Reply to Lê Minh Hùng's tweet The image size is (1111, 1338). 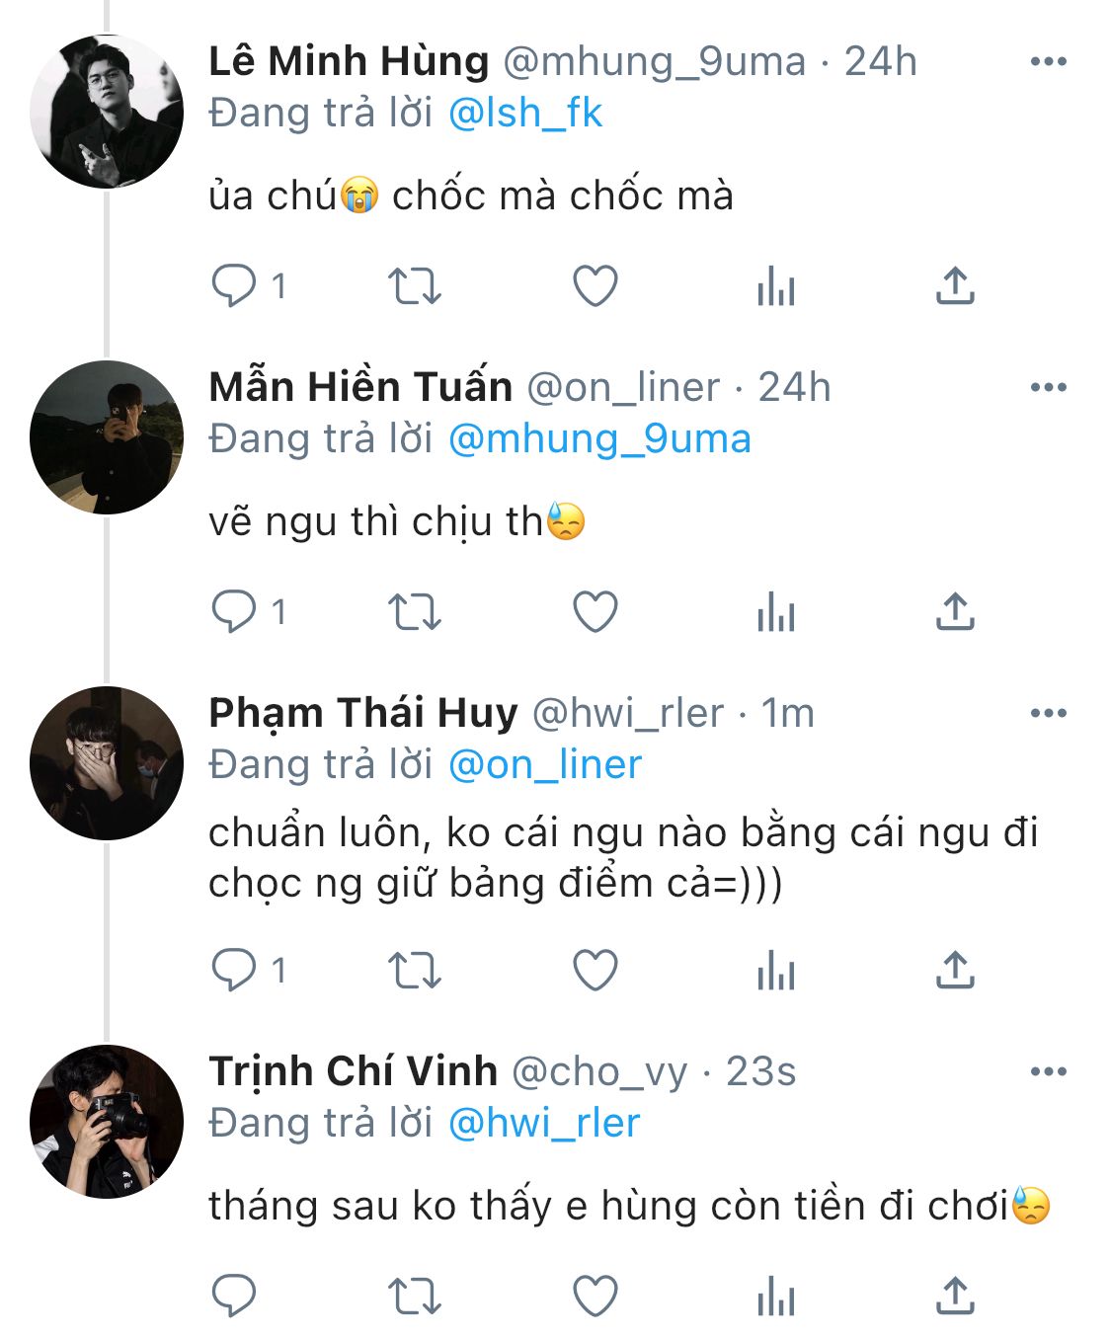point(234,286)
